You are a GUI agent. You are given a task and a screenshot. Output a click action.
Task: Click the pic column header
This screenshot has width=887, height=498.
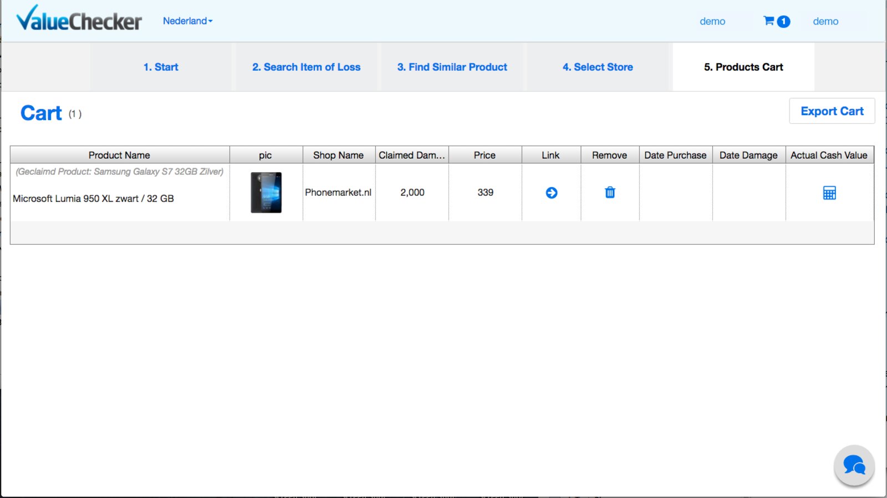pyautogui.click(x=266, y=155)
